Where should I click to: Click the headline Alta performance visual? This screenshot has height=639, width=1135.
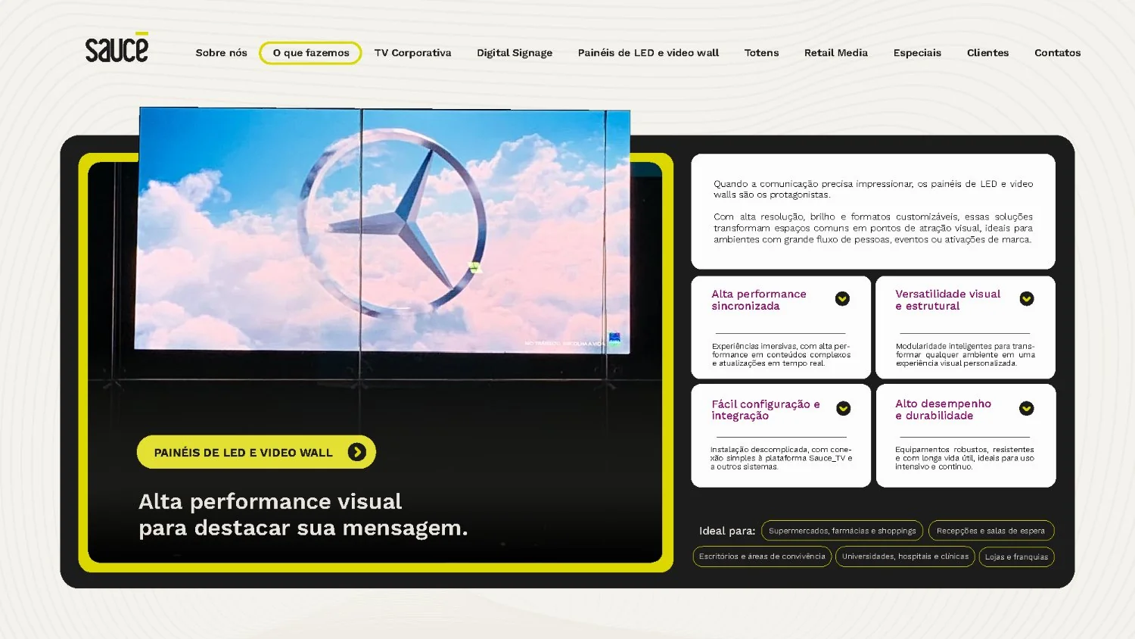pos(270,501)
